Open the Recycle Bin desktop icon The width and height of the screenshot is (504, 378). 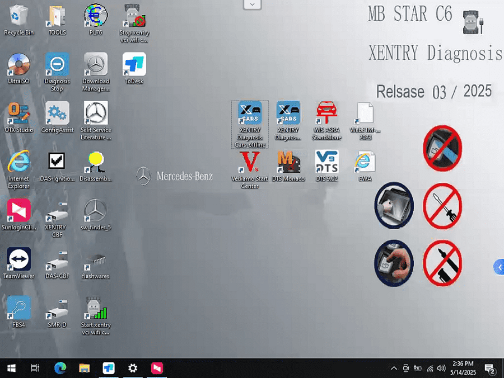(x=18, y=20)
